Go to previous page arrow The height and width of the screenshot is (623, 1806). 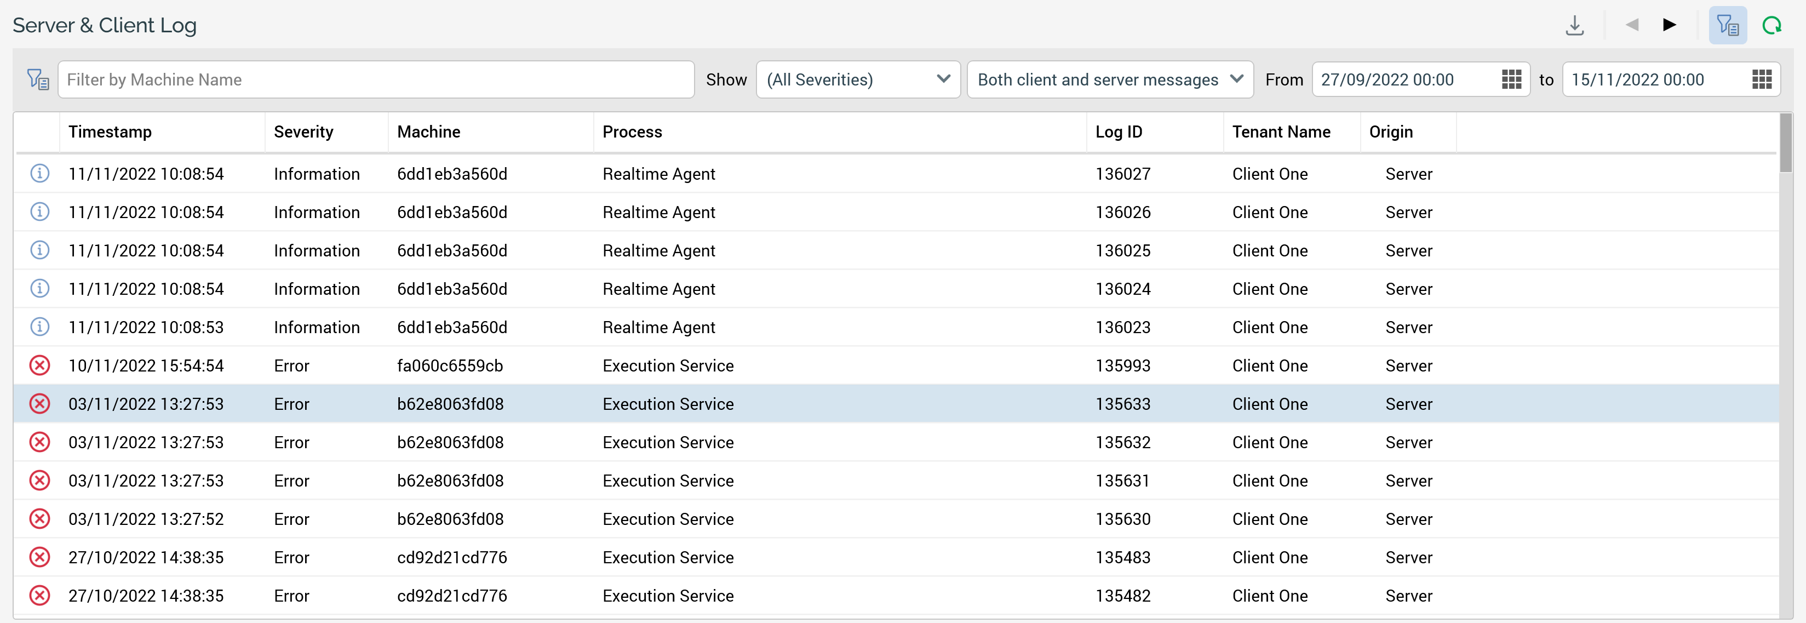point(1631,25)
